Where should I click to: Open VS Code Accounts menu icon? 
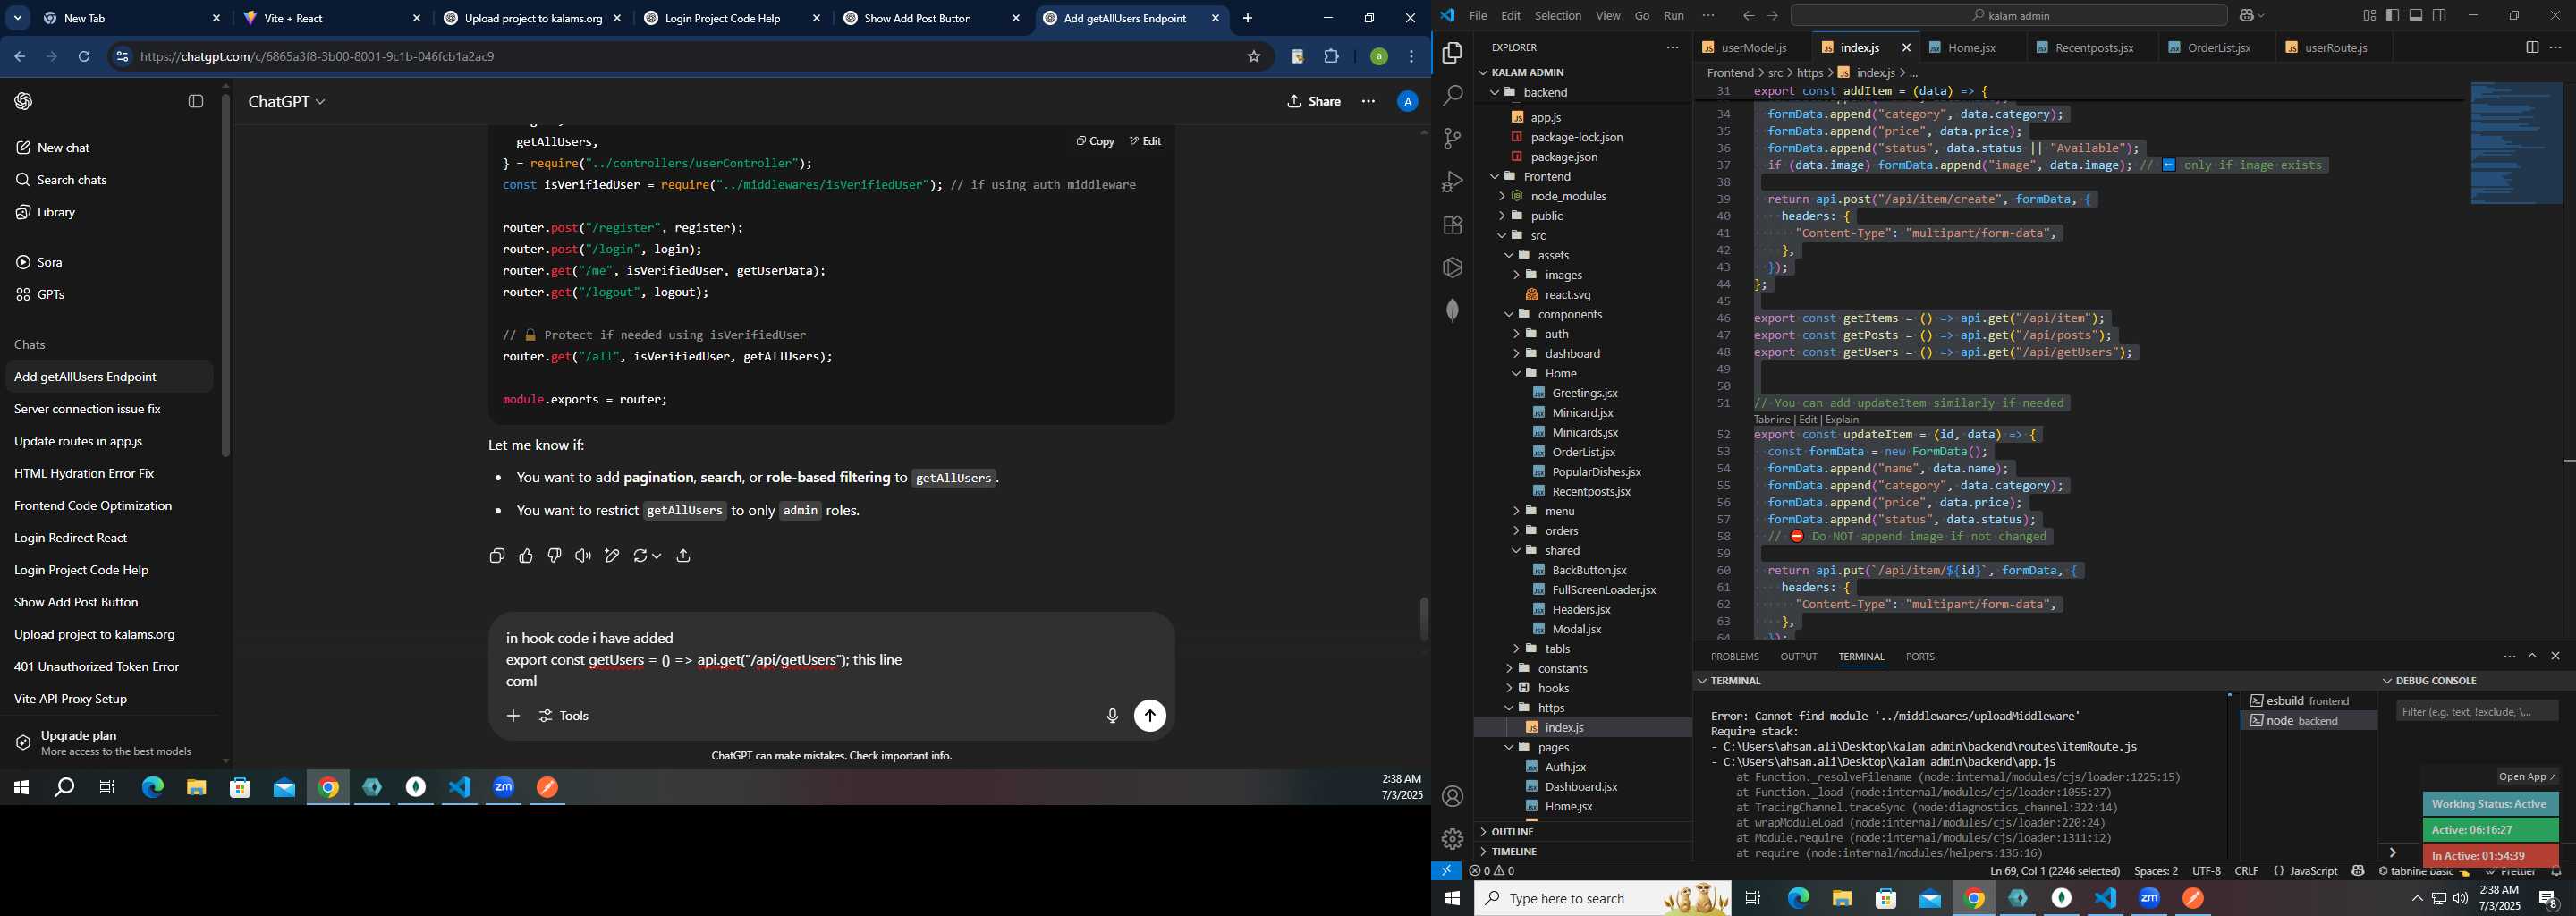1452,796
